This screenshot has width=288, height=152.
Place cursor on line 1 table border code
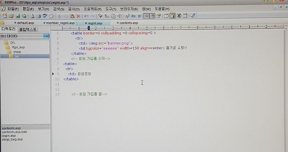pyautogui.click(x=113, y=33)
